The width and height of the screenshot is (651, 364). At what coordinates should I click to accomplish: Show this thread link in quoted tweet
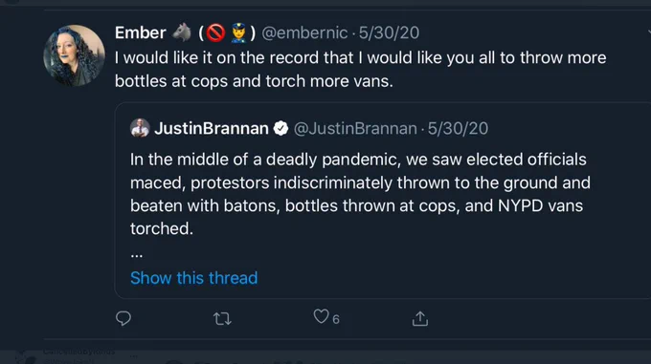(194, 278)
